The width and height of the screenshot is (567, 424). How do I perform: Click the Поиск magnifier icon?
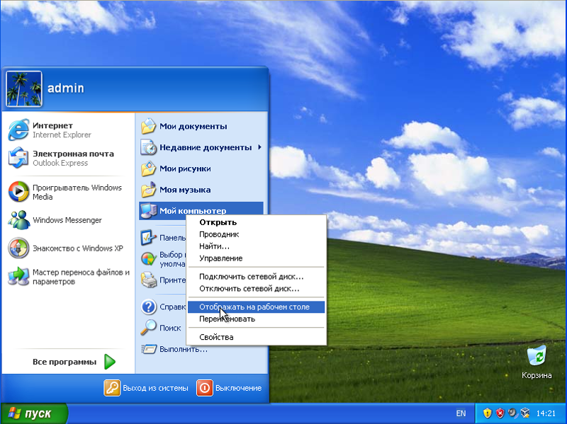(148, 328)
